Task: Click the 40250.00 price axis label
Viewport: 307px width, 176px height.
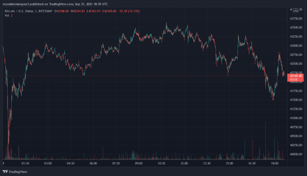Action: (x=296, y=145)
